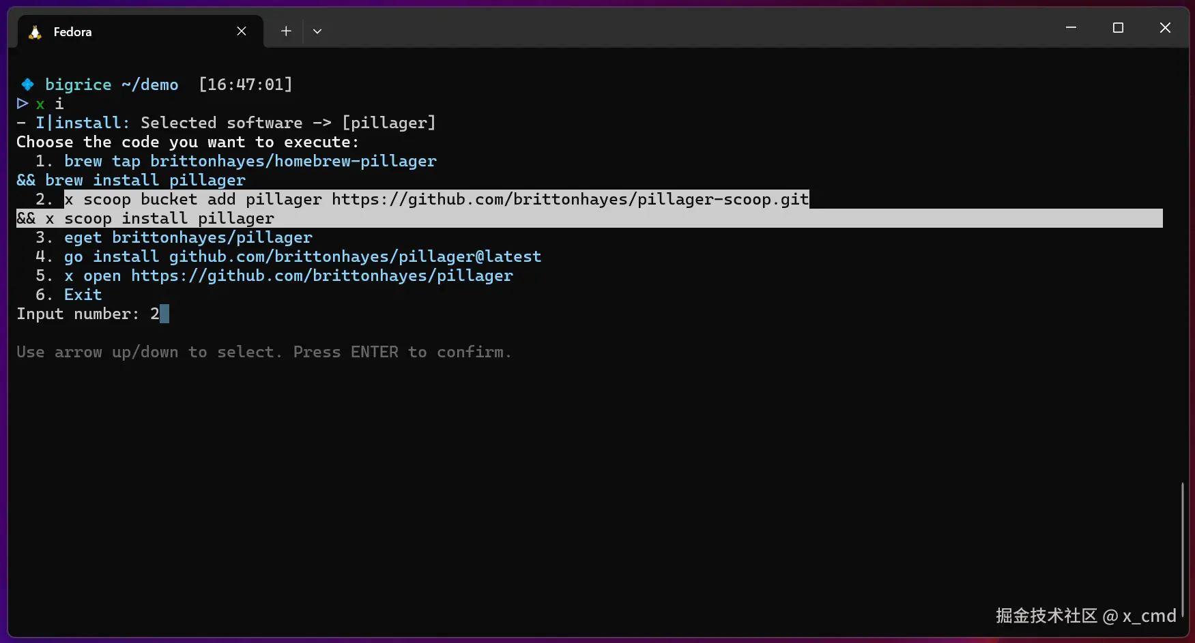Click 'Choose the code you want to execute:' text
Screen dimensions: 1195x643
pos(188,143)
